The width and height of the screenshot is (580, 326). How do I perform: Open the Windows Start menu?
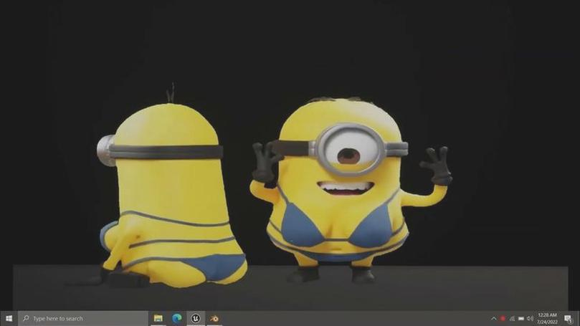point(9,318)
